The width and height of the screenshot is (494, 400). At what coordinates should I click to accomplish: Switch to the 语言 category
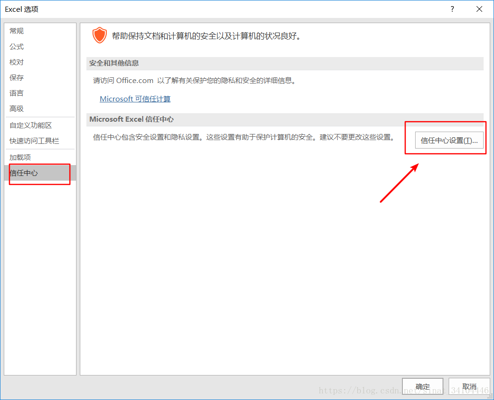(x=40, y=93)
